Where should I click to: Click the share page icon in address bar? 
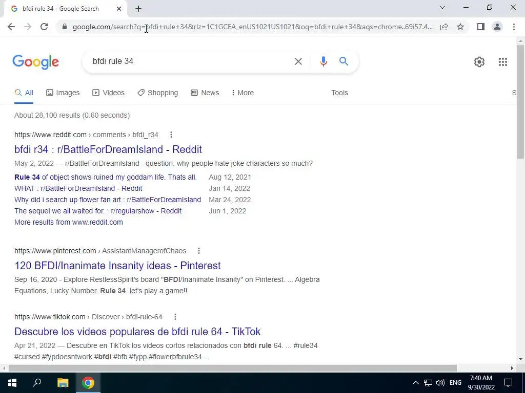pyautogui.click(x=444, y=27)
